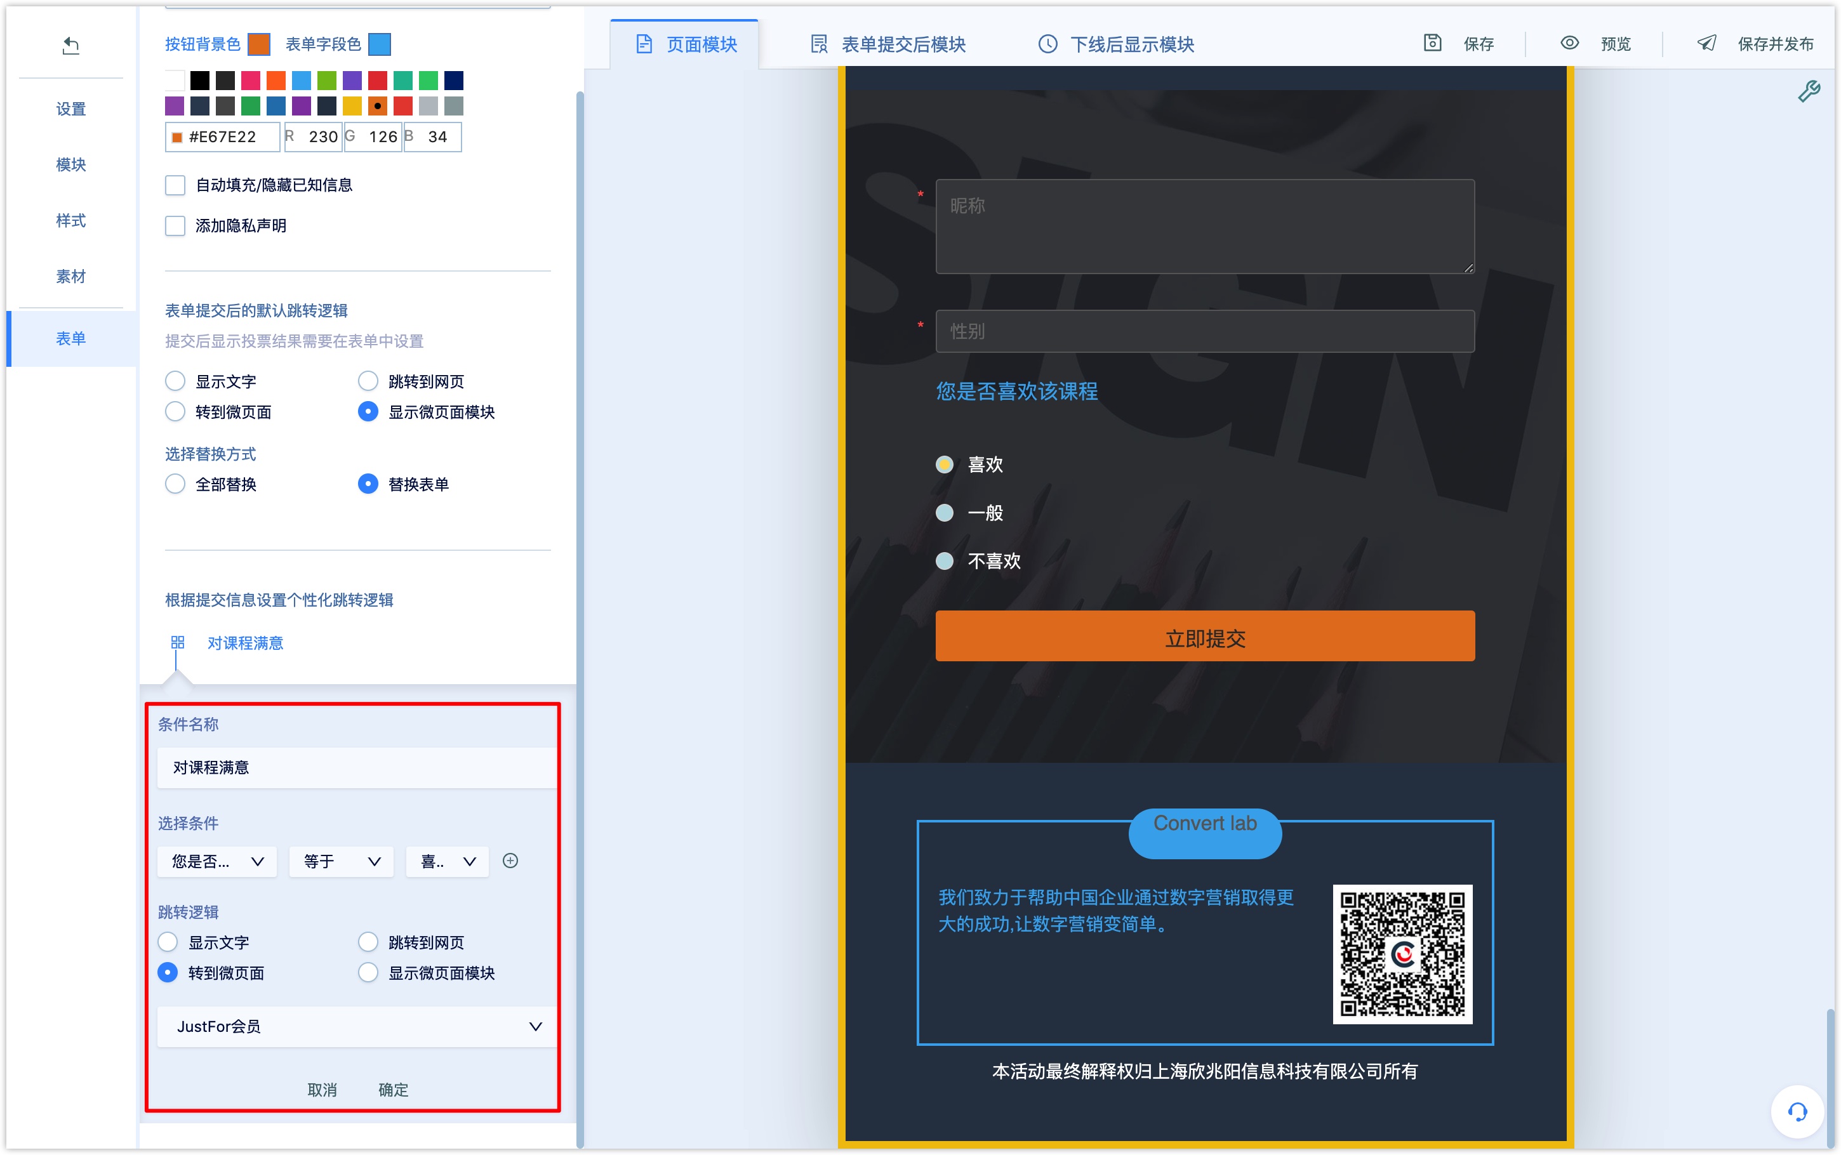Click the page module document icon

[644, 44]
